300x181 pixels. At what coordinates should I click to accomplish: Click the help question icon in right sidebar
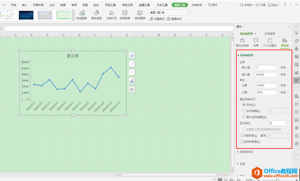(296, 144)
